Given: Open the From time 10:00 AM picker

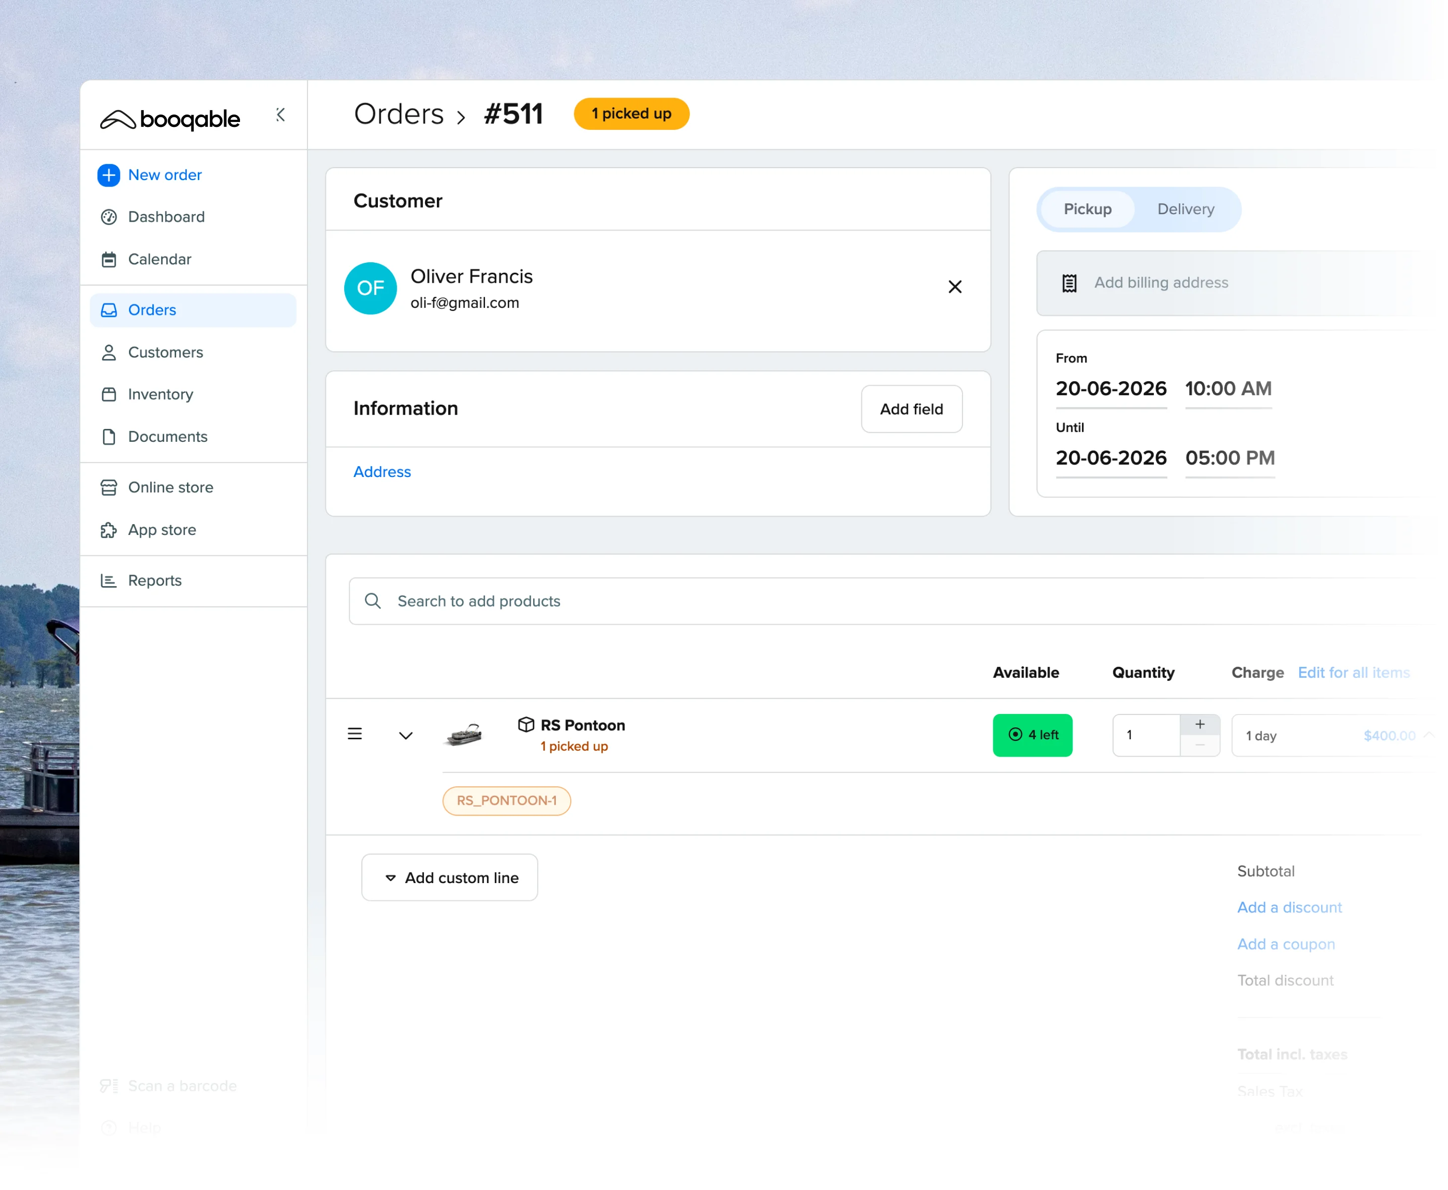Looking at the screenshot, I should click(x=1228, y=389).
